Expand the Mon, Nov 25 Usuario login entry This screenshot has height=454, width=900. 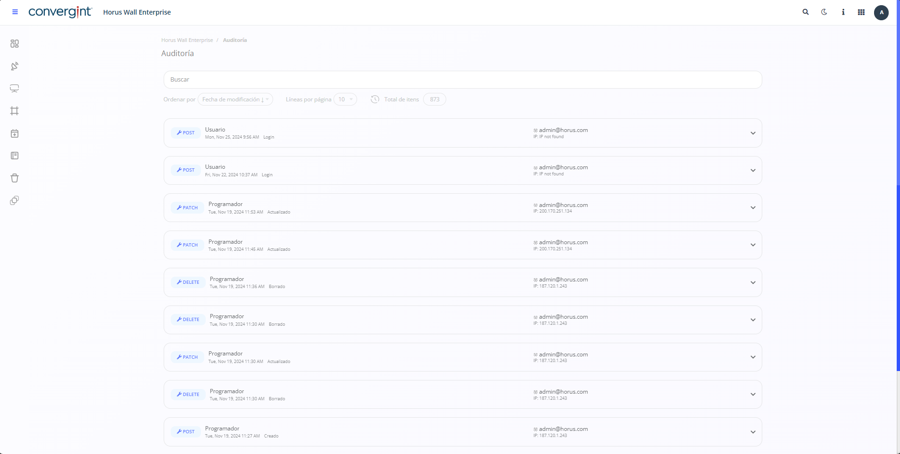coord(753,133)
